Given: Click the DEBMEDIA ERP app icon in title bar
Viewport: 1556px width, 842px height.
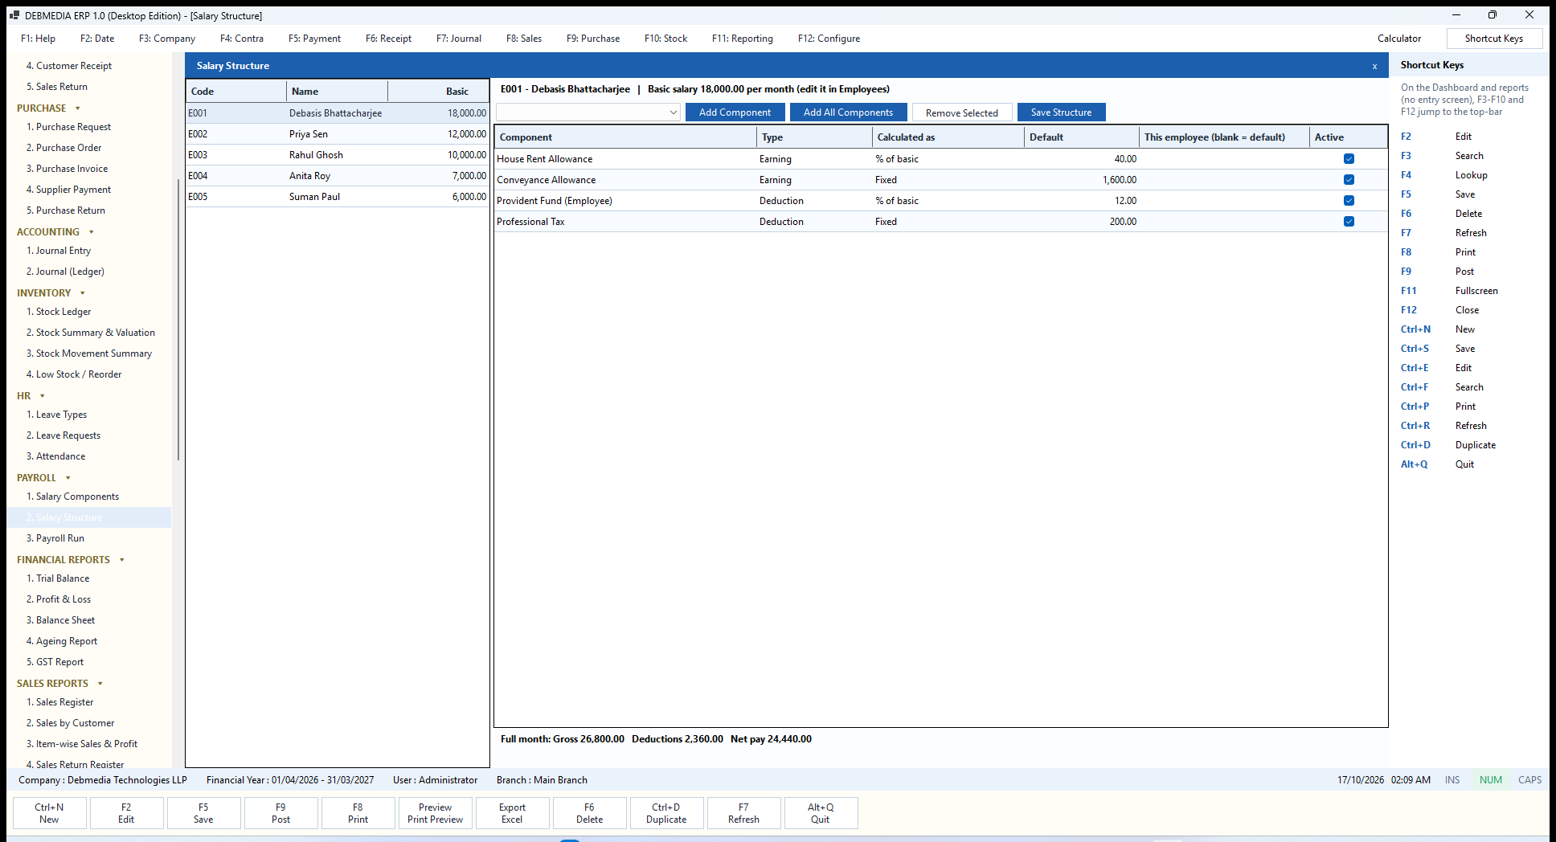Looking at the screenshot, I should click(14, 15).
